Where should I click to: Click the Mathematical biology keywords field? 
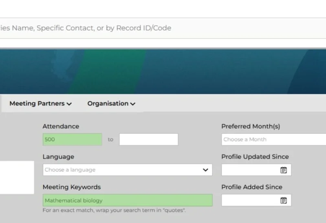click(x=128, y=200)
